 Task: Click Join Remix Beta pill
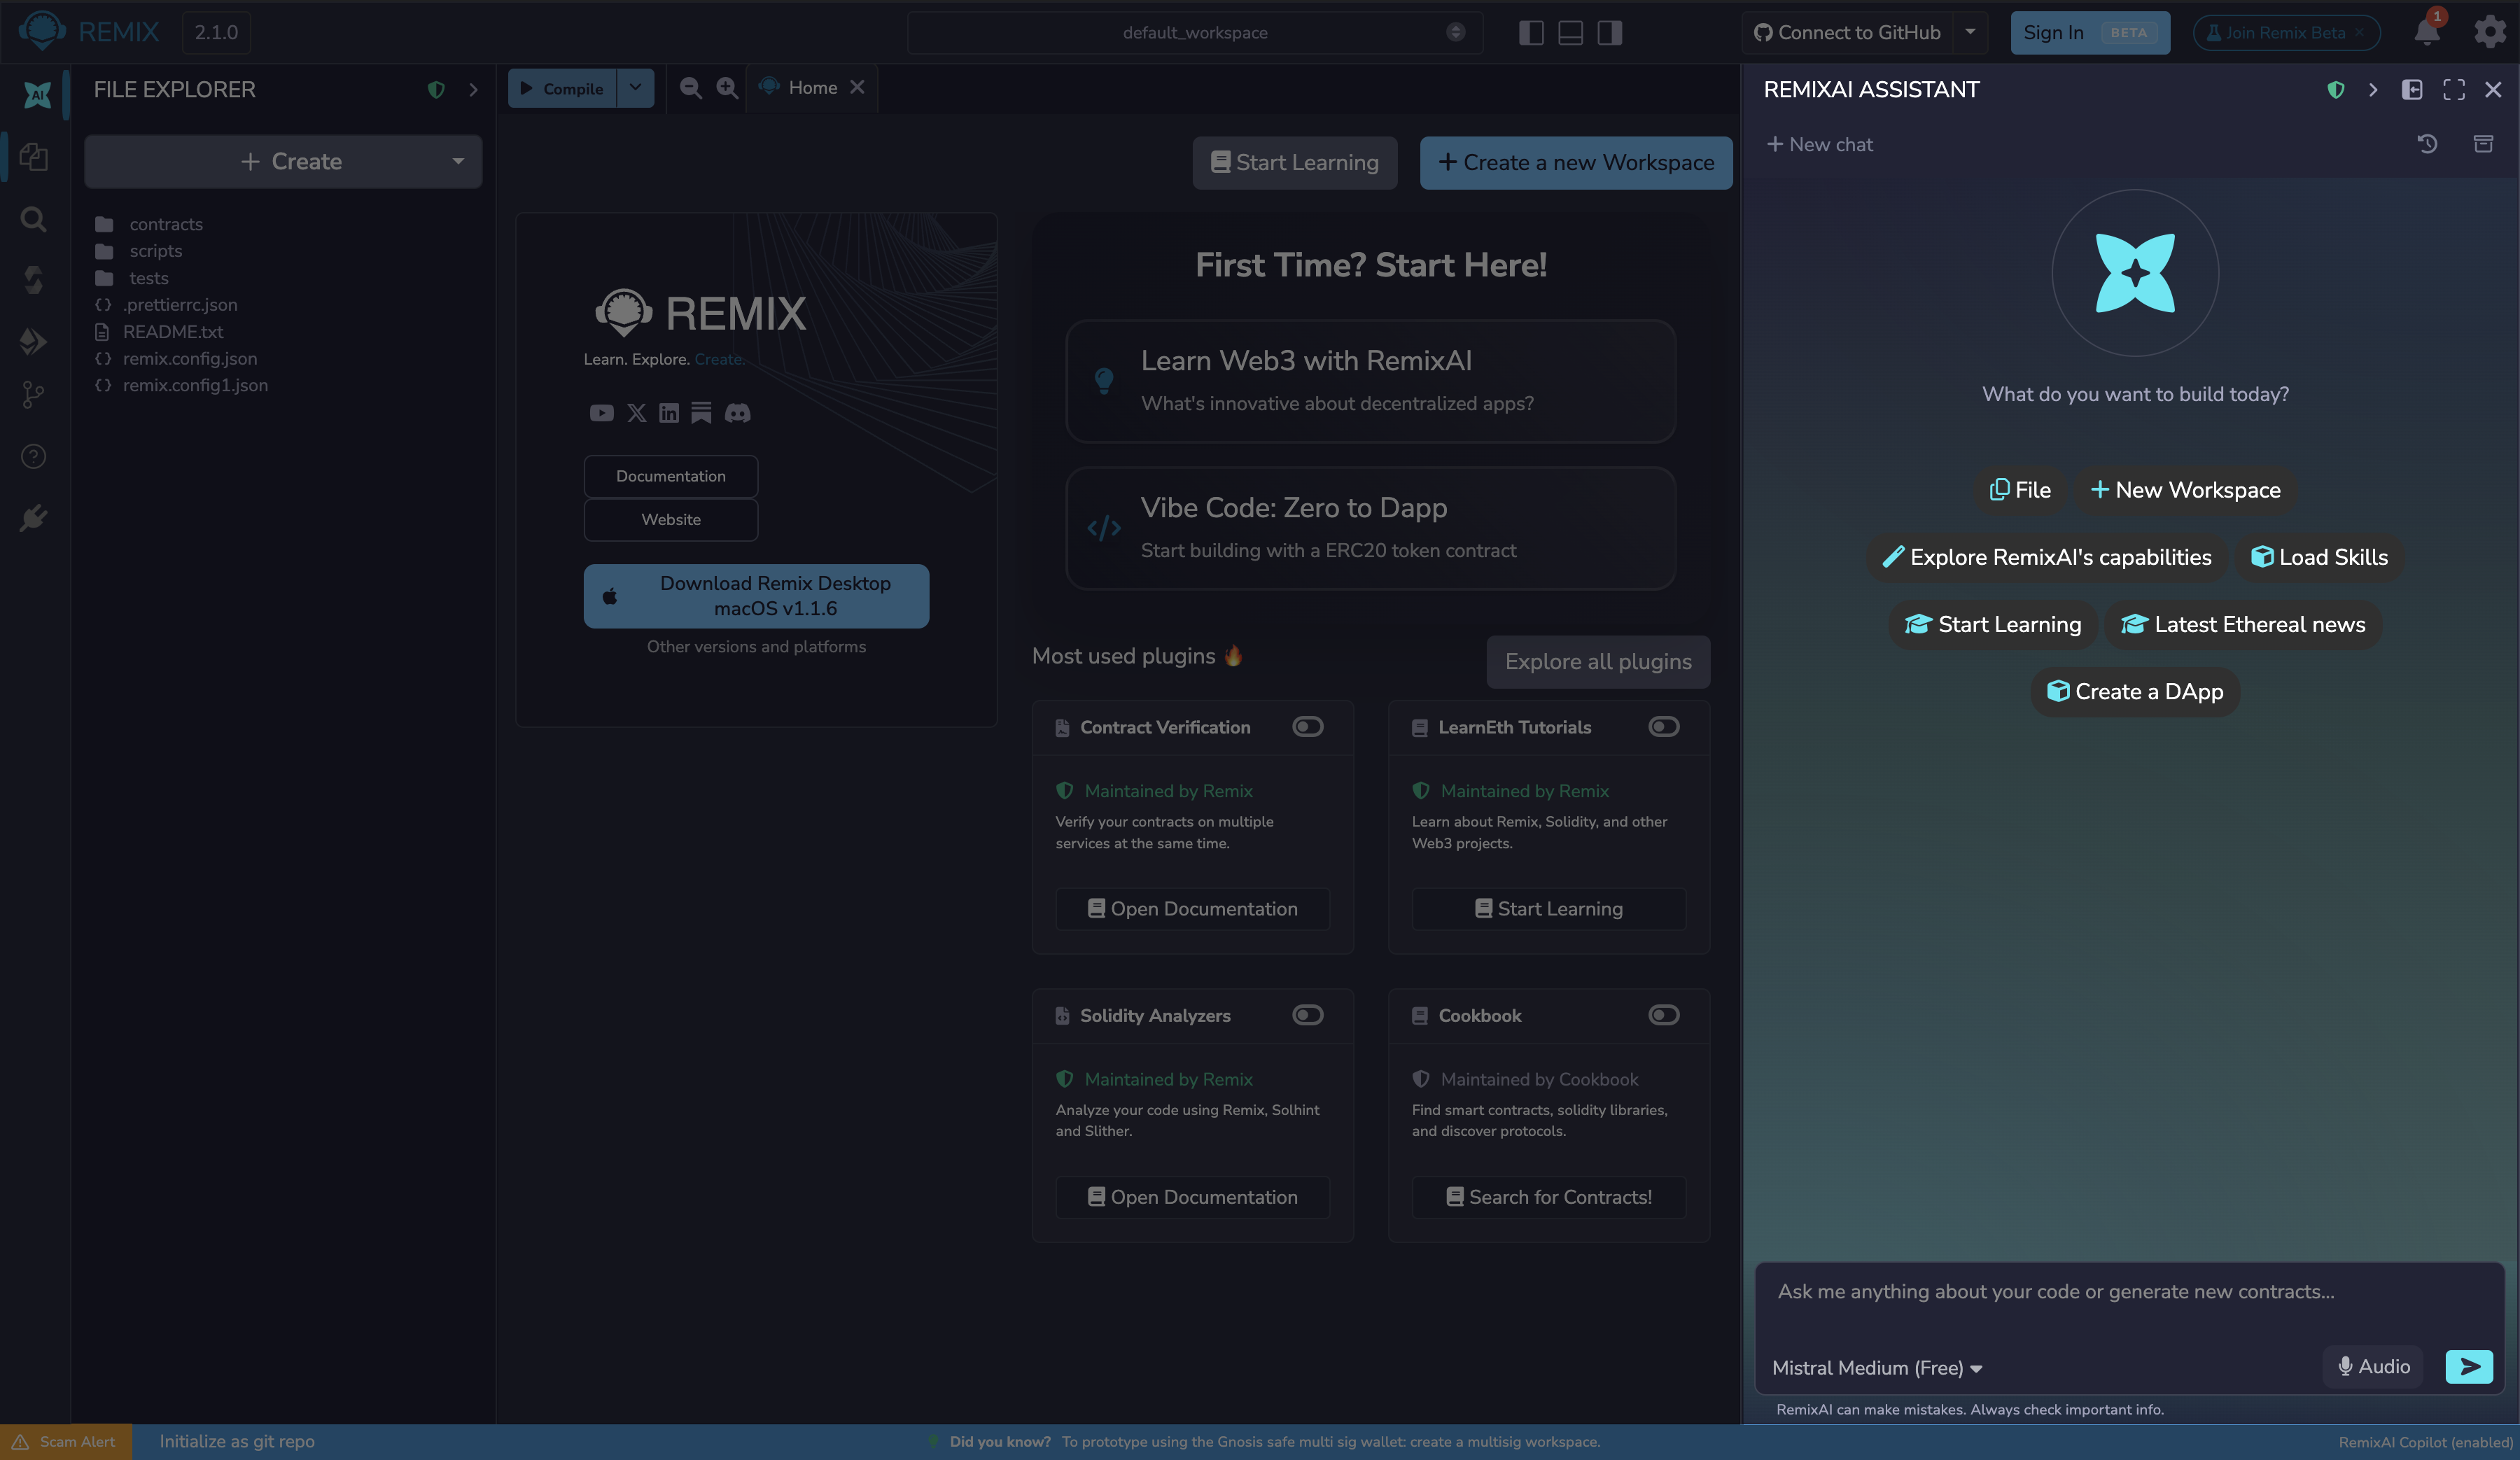click(2286, 32)
